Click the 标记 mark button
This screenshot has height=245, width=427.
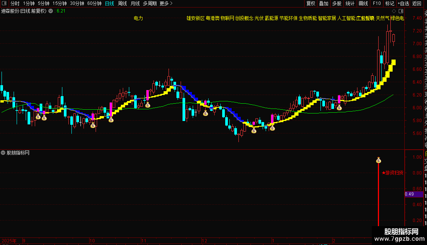(390, 3)
